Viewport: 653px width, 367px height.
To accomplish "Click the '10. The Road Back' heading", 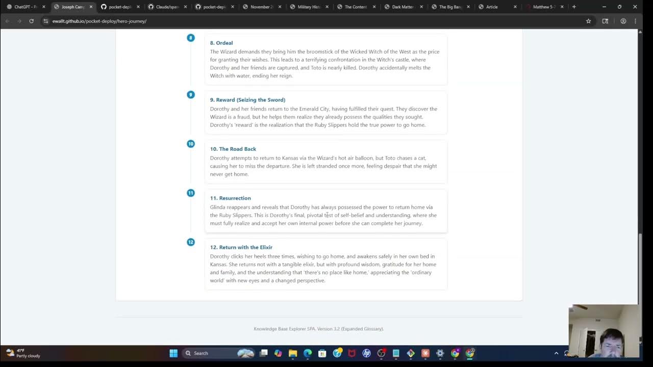I will pyautogui.click(x=233, y=149).
